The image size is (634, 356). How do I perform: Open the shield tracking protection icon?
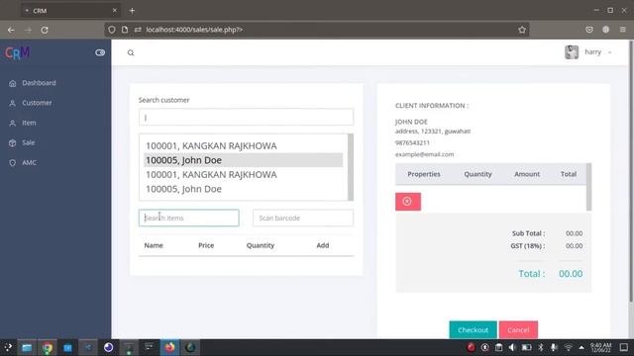click(112, 30)
